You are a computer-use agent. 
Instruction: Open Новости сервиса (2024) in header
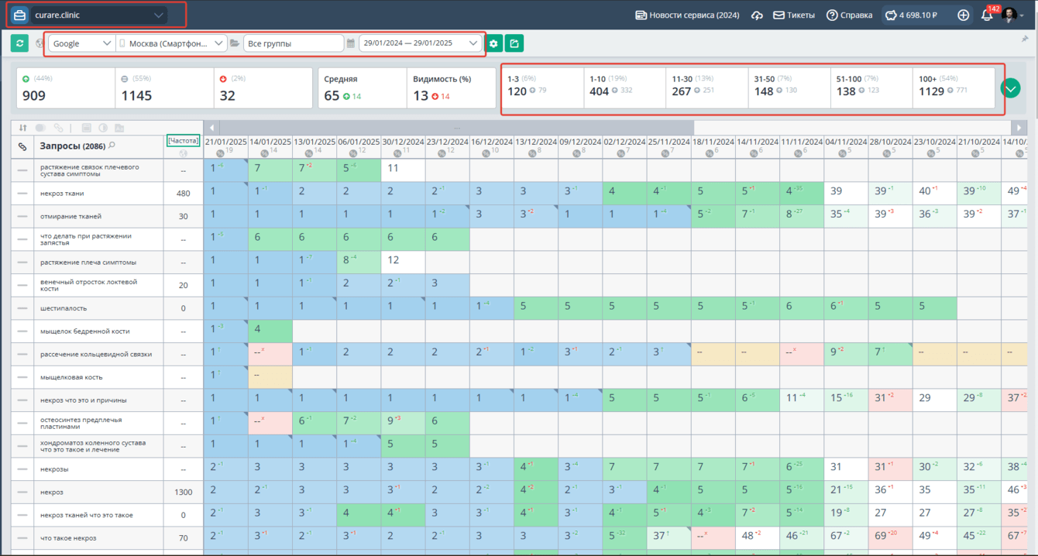coord(686,15)
